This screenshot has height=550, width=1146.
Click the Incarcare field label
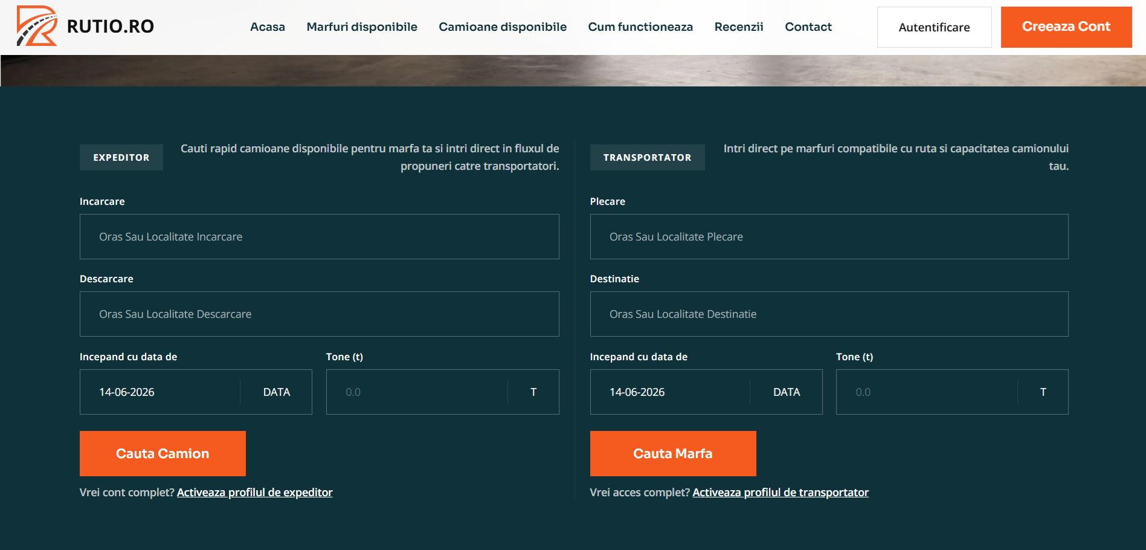point(102,201)
